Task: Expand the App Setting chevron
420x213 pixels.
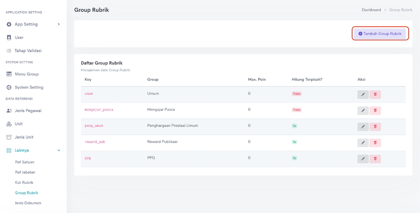Action: [x=59, y=24]
